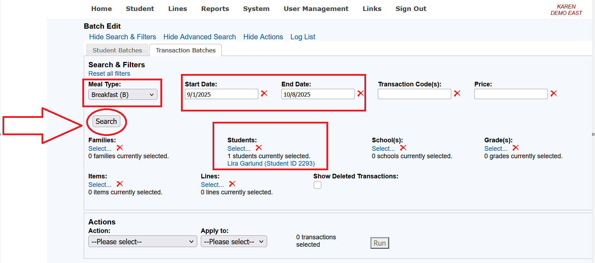595x263 pixels.
Task: Clear the End Date with red X
Action: [x=360, y=93]
